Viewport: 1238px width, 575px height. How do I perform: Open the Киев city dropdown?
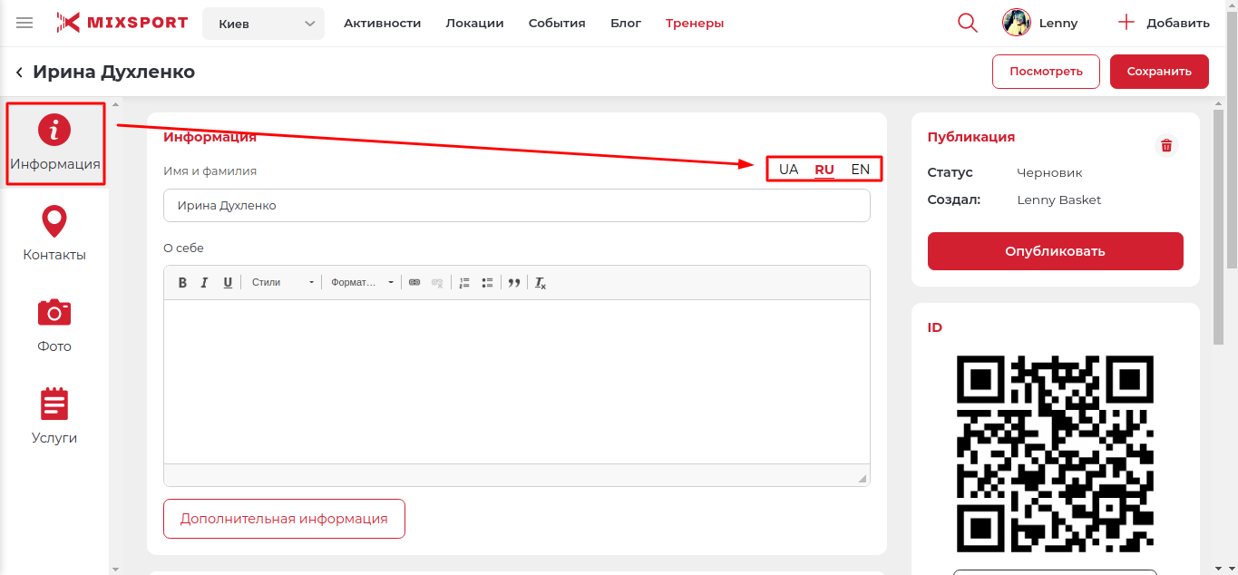pyautogui.click(x=263, y=24)
